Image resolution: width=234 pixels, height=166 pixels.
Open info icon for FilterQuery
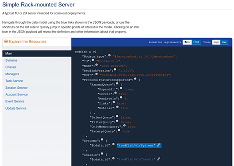click(117, 121)
